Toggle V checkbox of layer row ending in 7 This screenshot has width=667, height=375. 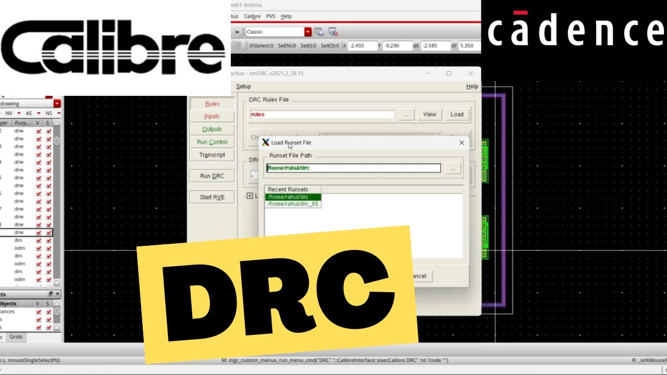point(39,209)
